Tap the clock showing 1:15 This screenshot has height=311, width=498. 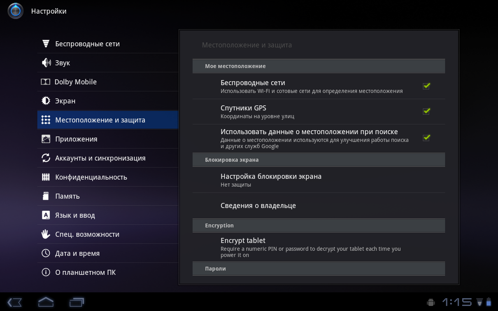click(x=457, y=302)
